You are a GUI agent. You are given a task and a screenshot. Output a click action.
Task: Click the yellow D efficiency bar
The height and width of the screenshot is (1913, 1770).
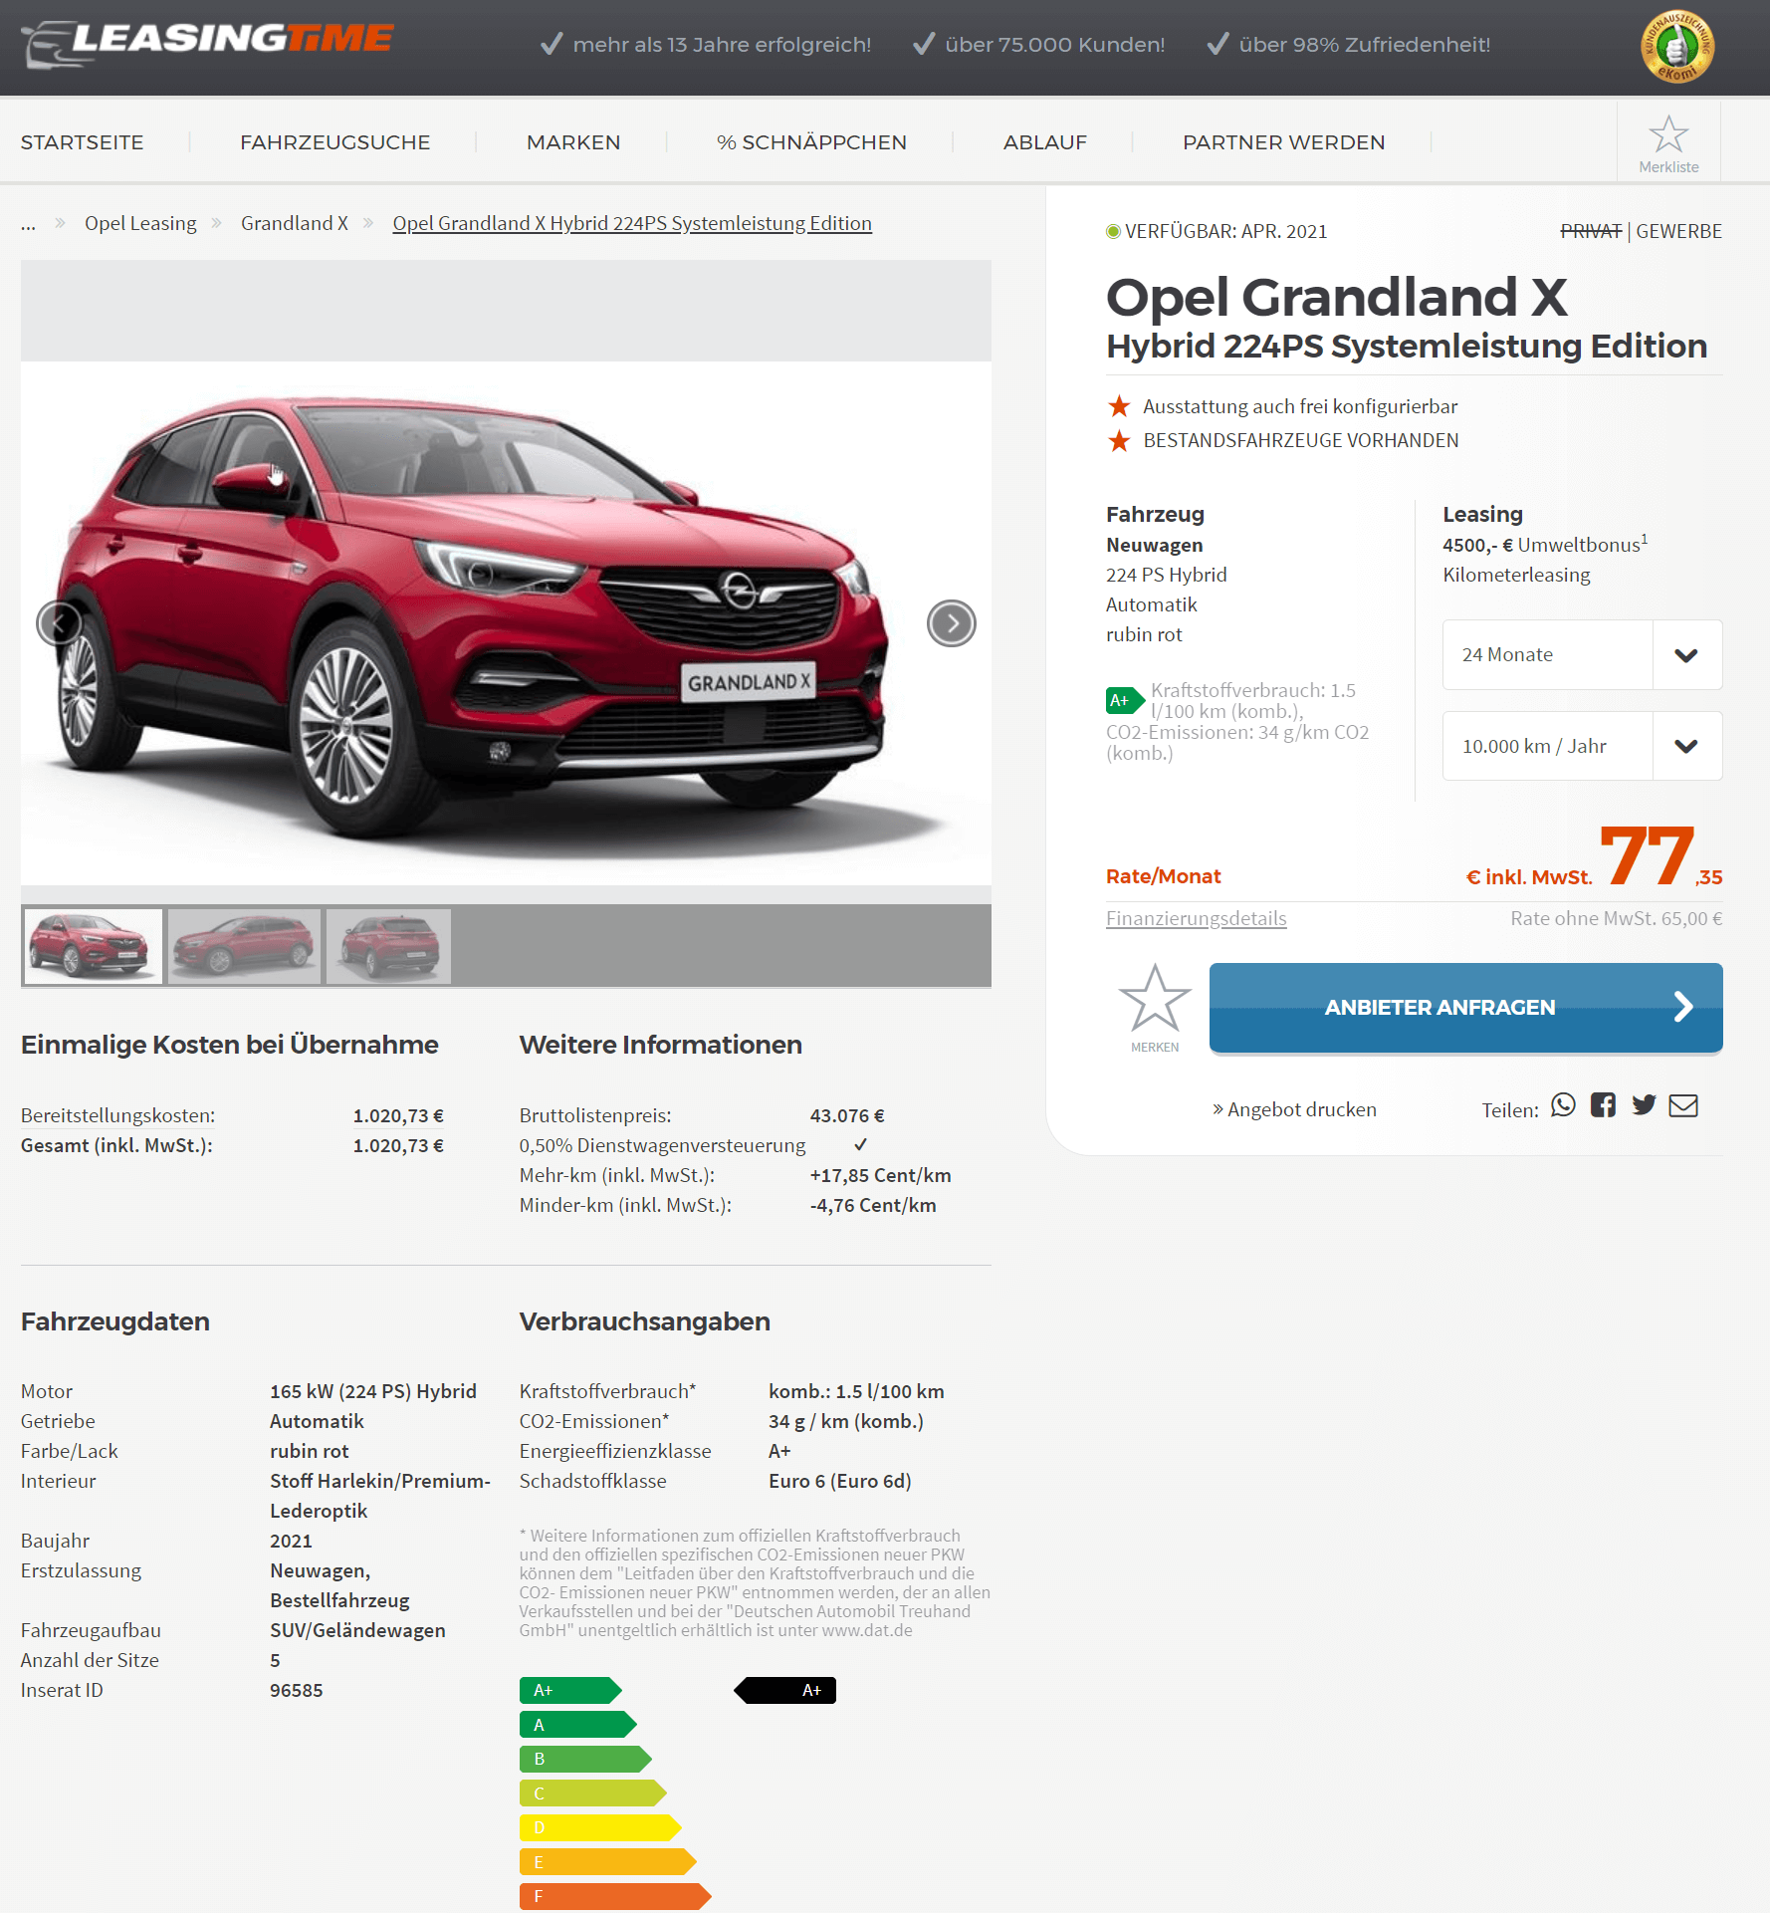[x=600, y=1827]
